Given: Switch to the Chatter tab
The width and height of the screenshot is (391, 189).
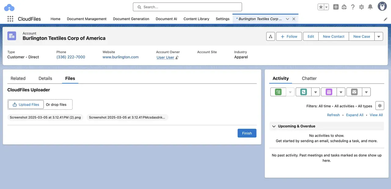Looking at the screenshot, I should pos(309,78).
